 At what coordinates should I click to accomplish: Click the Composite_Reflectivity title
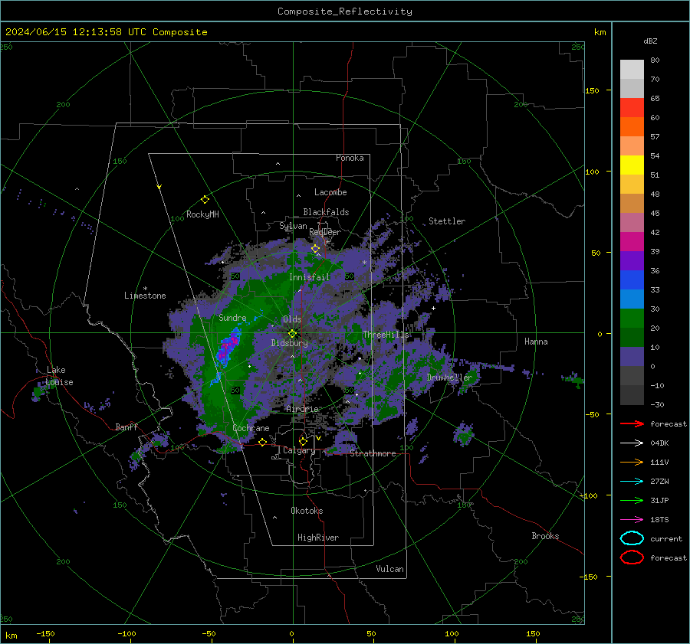(344, 11)
